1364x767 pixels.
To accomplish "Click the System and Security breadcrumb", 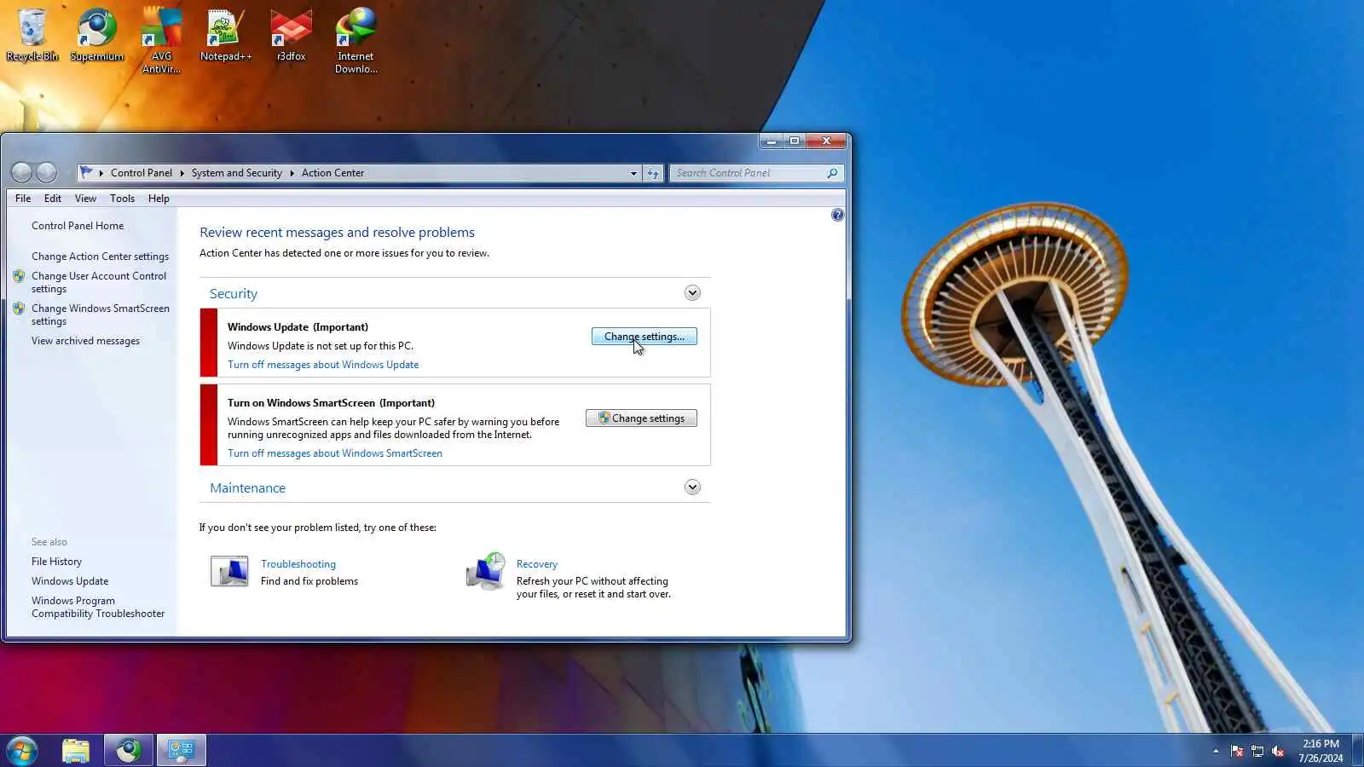I will (236, 173).
